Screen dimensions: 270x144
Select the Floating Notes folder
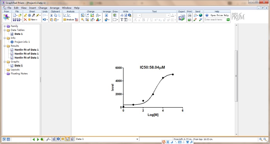tap(19, 73)
